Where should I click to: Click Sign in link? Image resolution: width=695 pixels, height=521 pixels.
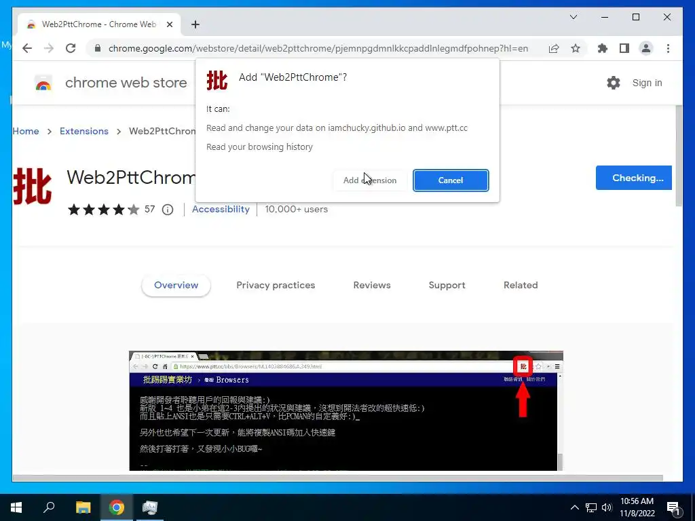[x=647, y=83]
